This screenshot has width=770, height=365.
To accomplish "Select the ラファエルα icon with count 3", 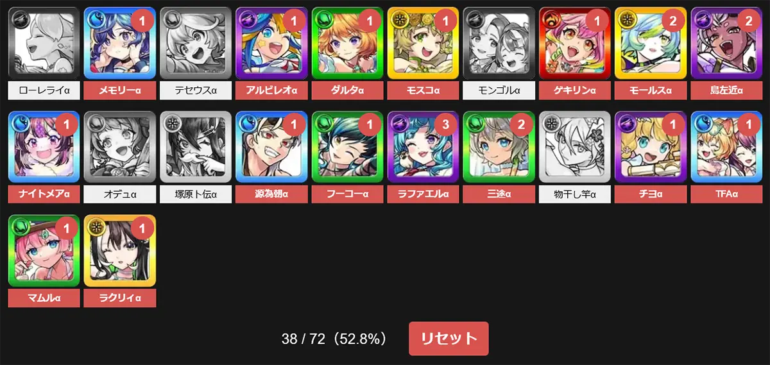I will click(423, 147).
